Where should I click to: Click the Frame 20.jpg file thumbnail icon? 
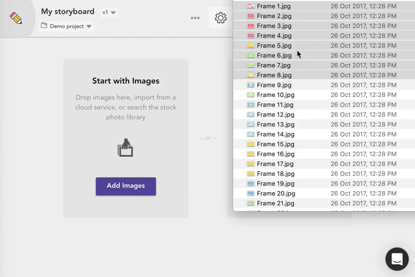[x=251, y=193]
